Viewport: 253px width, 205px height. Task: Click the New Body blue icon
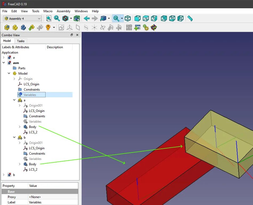click(23, 27)
